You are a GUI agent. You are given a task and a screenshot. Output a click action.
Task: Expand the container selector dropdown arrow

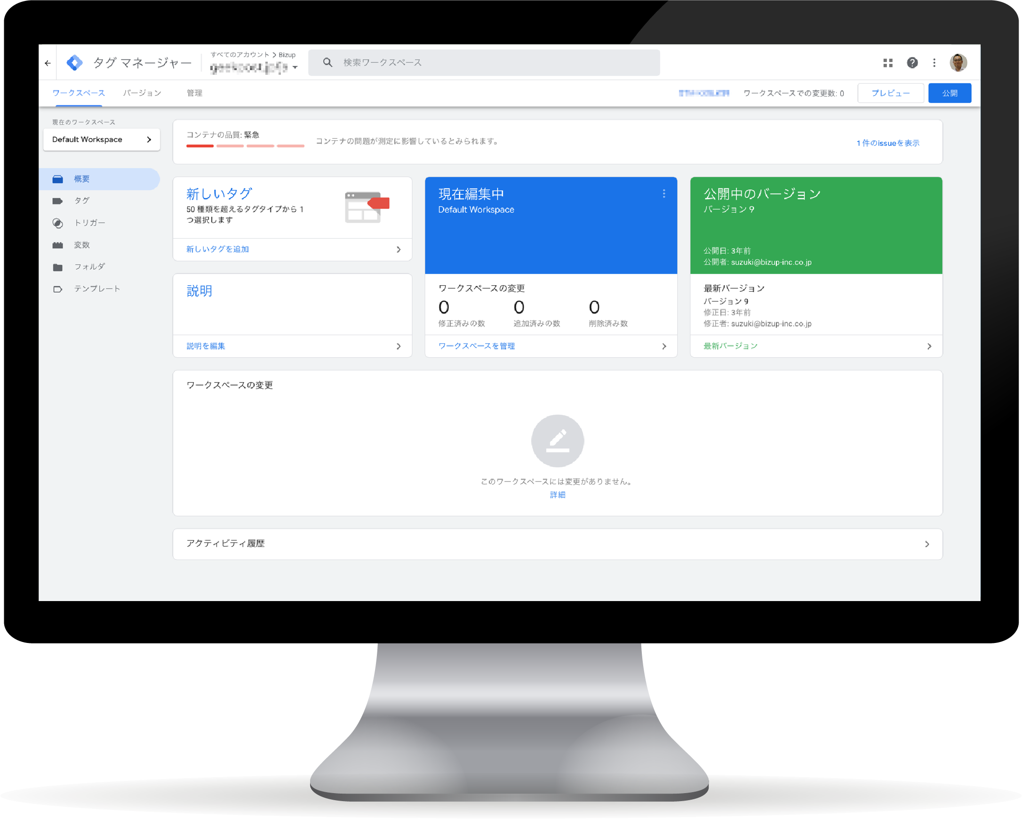tap(295, 67)
